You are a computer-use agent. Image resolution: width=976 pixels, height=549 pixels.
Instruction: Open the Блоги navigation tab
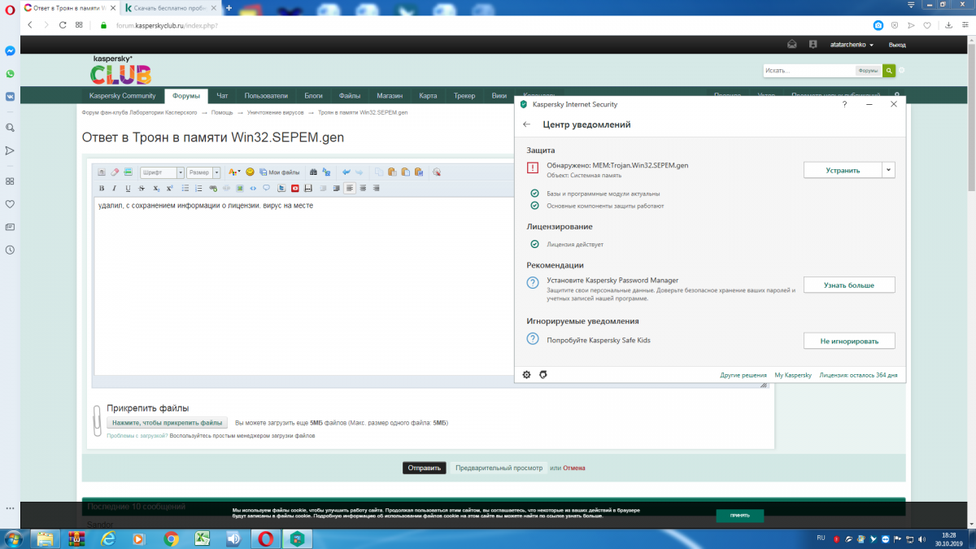(313, 95)
